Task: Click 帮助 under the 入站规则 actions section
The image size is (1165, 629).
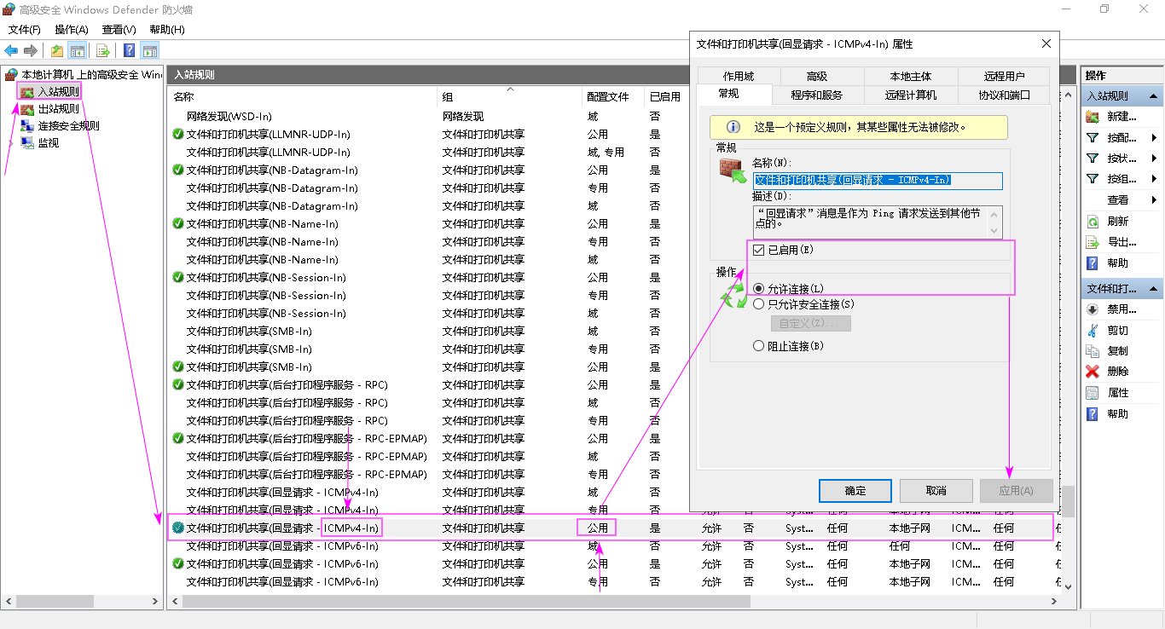Action: 1118,263
